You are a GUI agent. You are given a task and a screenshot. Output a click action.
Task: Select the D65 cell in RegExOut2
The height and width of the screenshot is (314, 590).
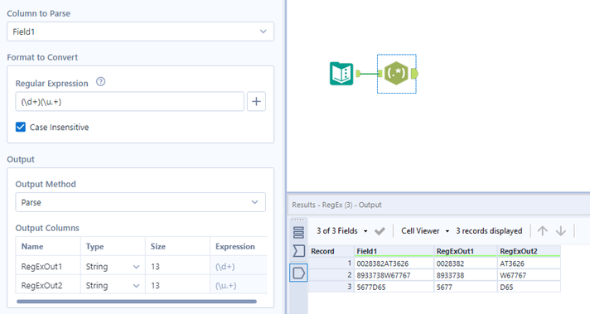529,287
